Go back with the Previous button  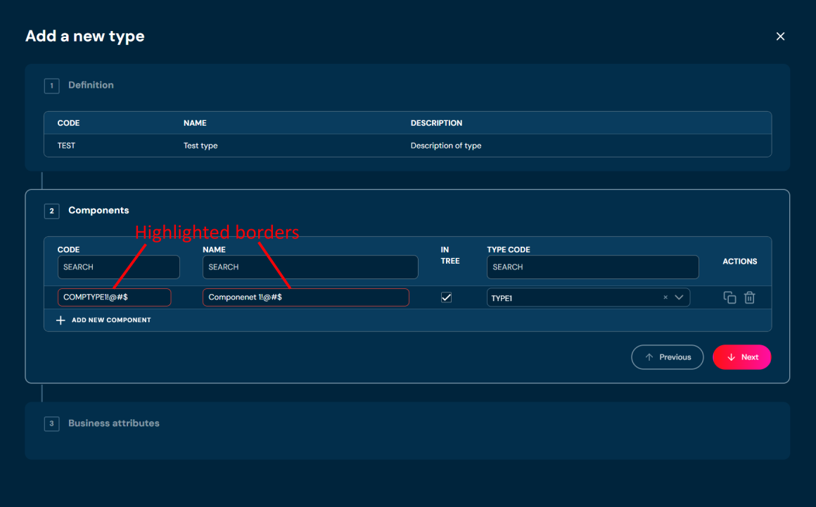tap(667, 357)
